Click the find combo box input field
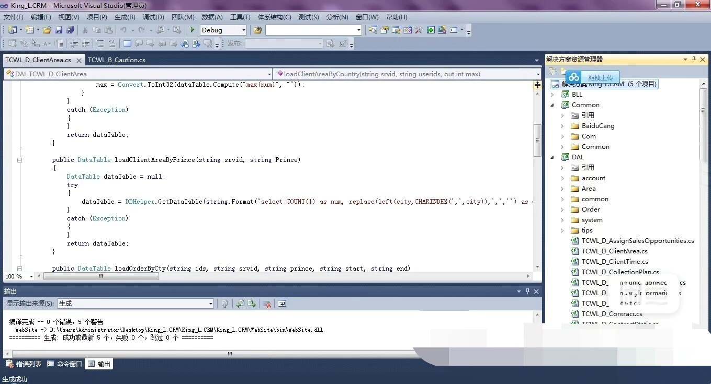Viewport: 711px width, 384px height. tap(311, 30)
